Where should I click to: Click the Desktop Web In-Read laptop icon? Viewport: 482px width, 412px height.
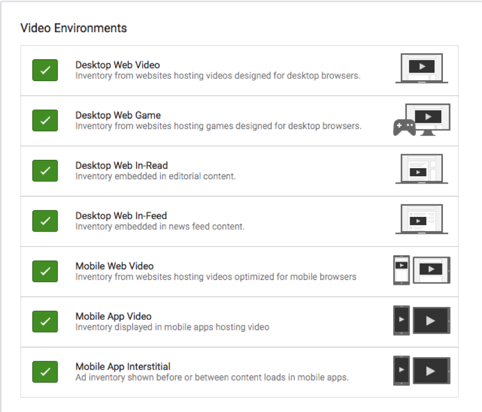pos(422,169)
